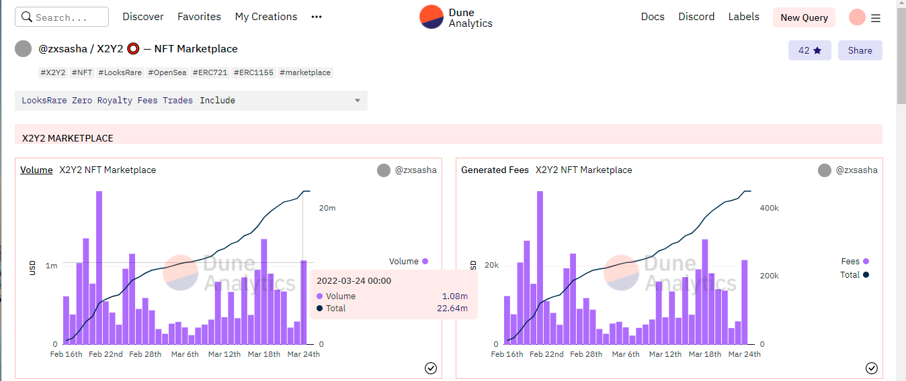
Task: Toggle the Volume series in legend
Action: pos(408,262)
